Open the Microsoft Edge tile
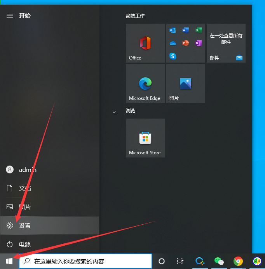265x269 pixels. (145, 83)
